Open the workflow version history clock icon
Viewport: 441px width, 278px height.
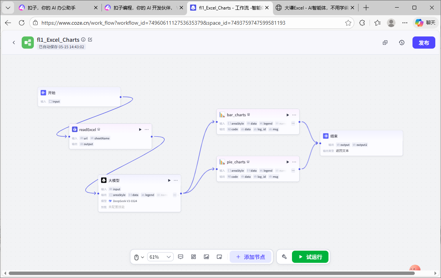402,43
